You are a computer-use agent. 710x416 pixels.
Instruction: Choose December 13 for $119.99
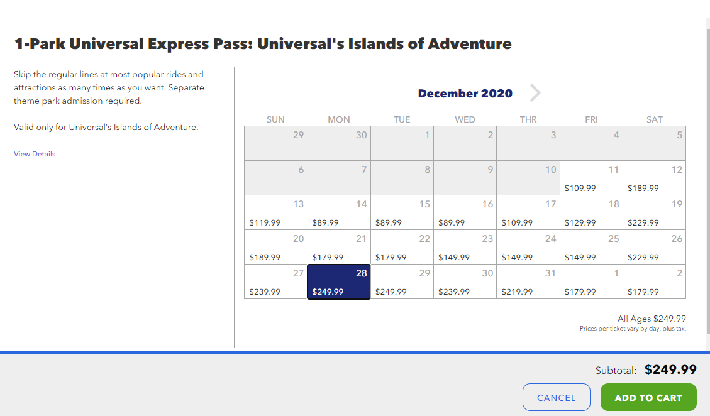pyautogui.click(x=275, y=212)
